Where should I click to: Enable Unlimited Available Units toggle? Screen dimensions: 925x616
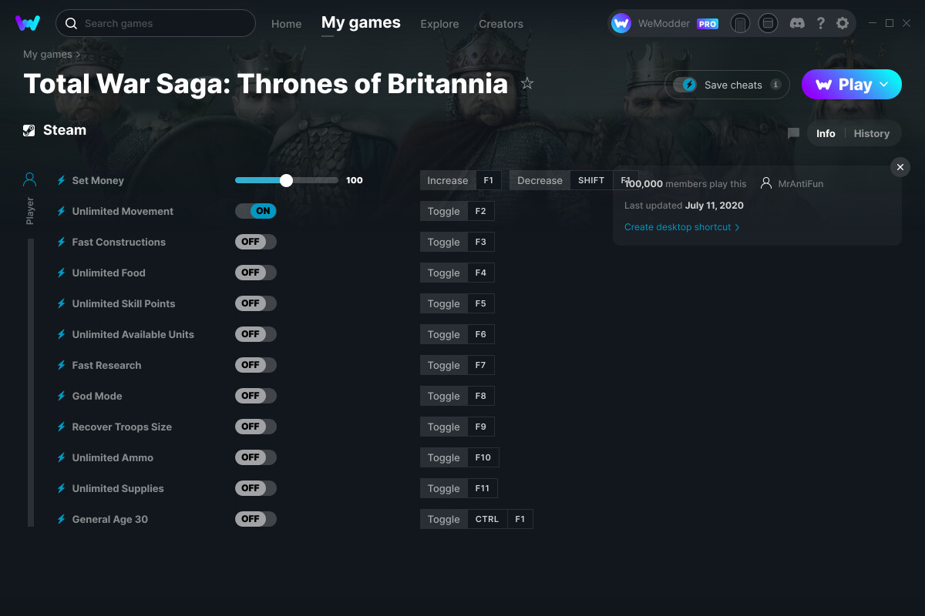click(256, 334)
